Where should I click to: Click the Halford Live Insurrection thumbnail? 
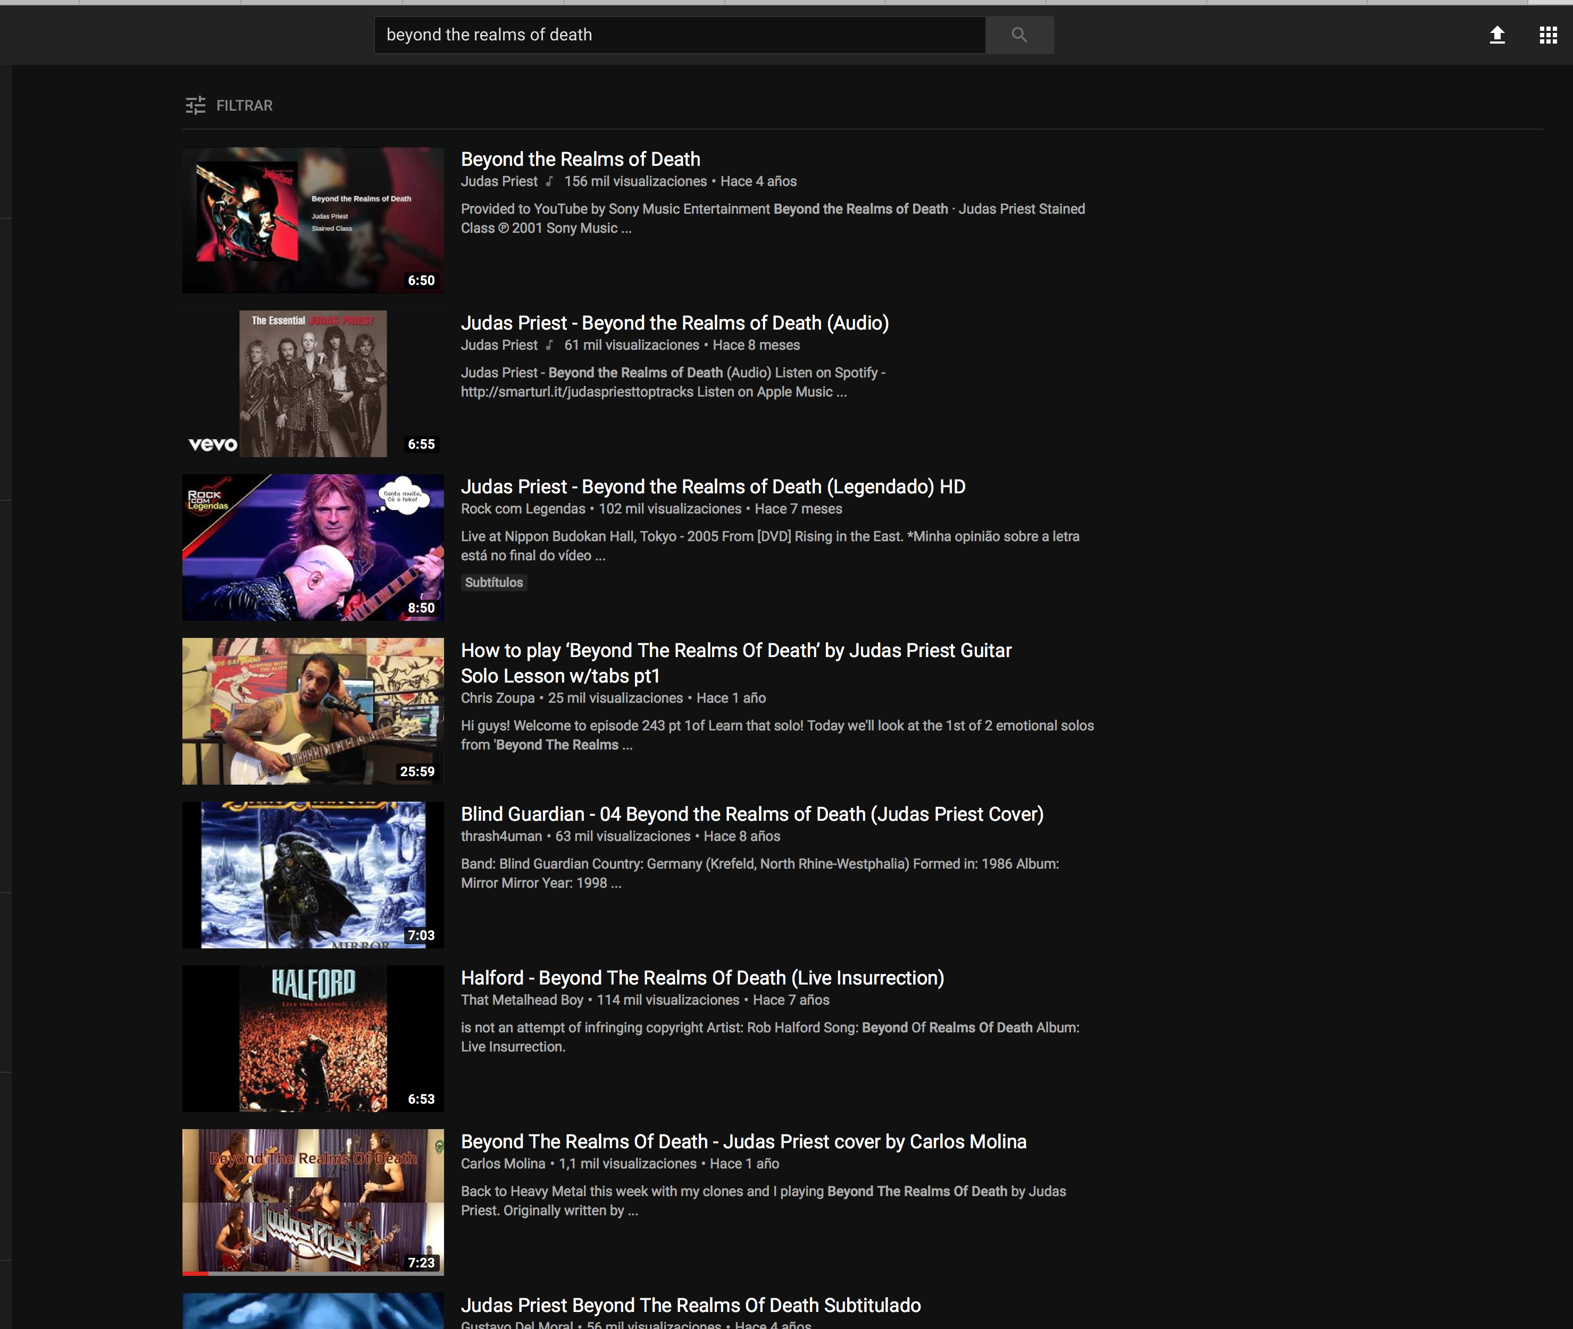pos(313,1038)
